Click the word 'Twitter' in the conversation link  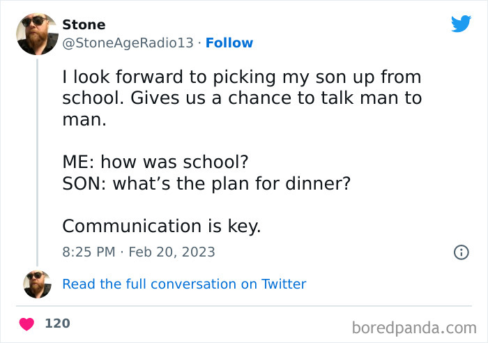point(283,284)
